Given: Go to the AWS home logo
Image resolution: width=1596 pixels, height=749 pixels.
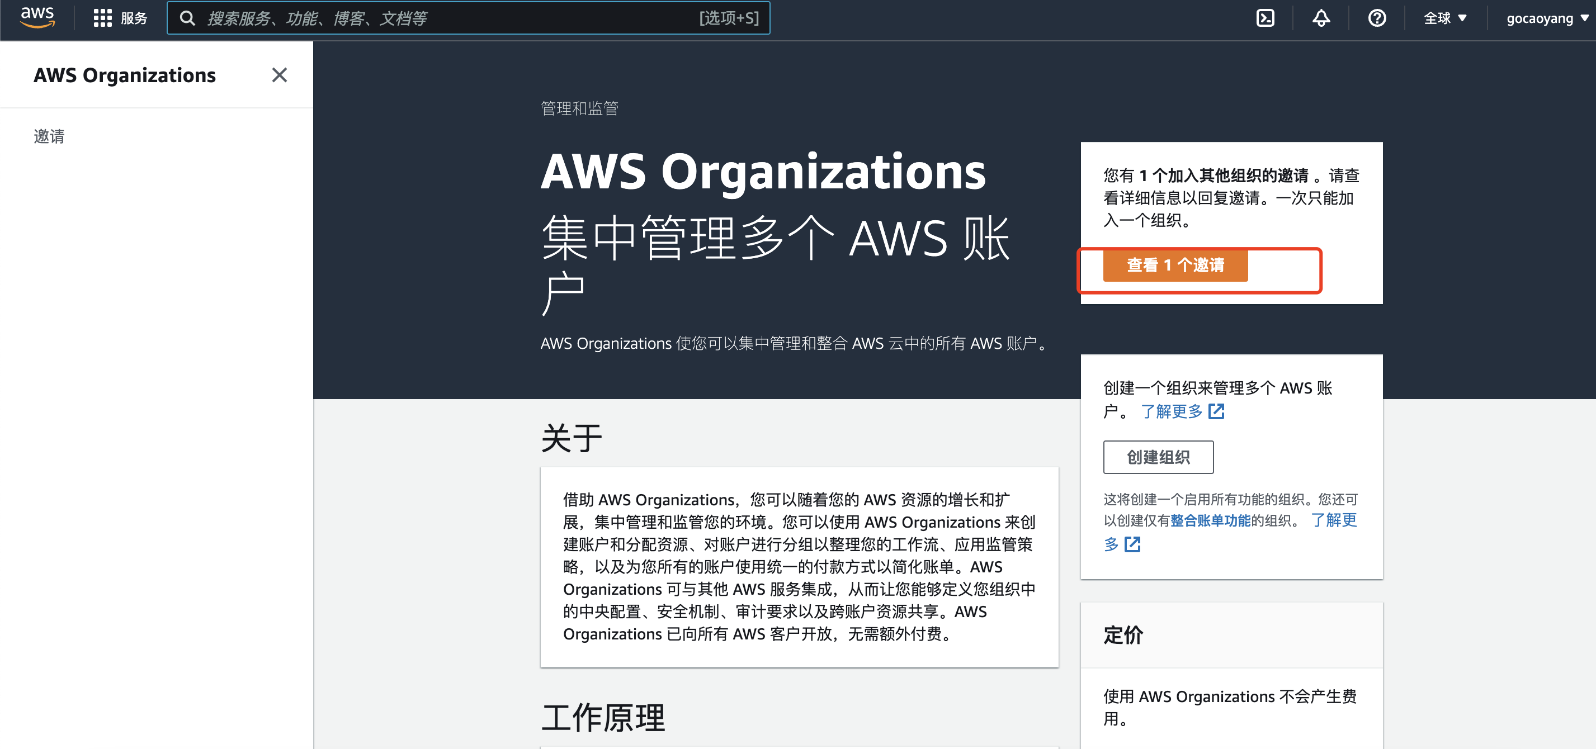Looking at the screenshot, I should (x=37, y=18).
